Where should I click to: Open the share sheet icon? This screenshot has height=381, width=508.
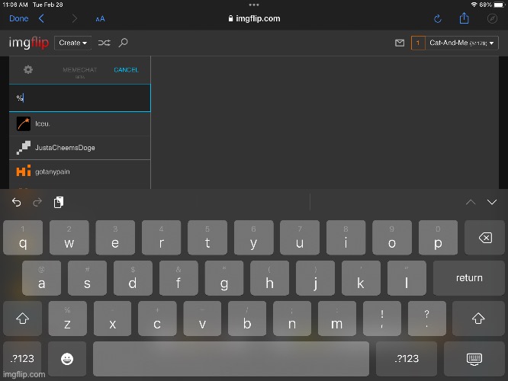tap(465, 18)
